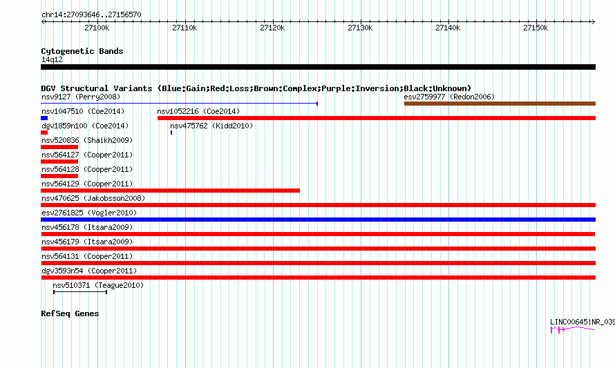
Task: Click the nsv9127 (Perry2008) label
Action: (x=81, y=97)
